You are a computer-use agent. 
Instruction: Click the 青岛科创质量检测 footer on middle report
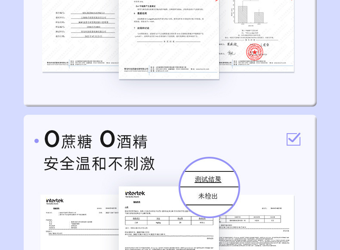136,69
